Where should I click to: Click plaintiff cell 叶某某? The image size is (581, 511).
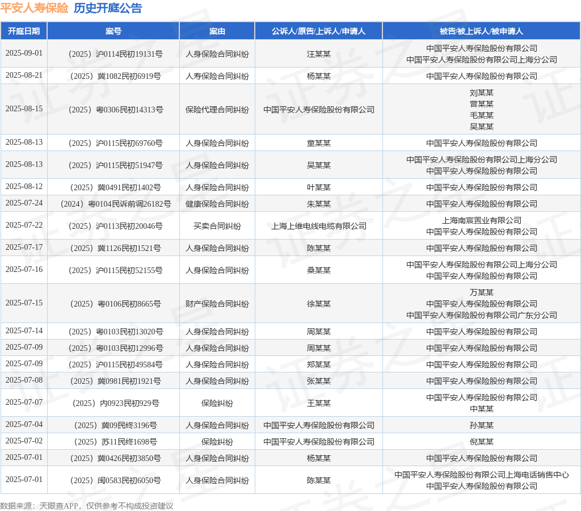click(319, 187)
